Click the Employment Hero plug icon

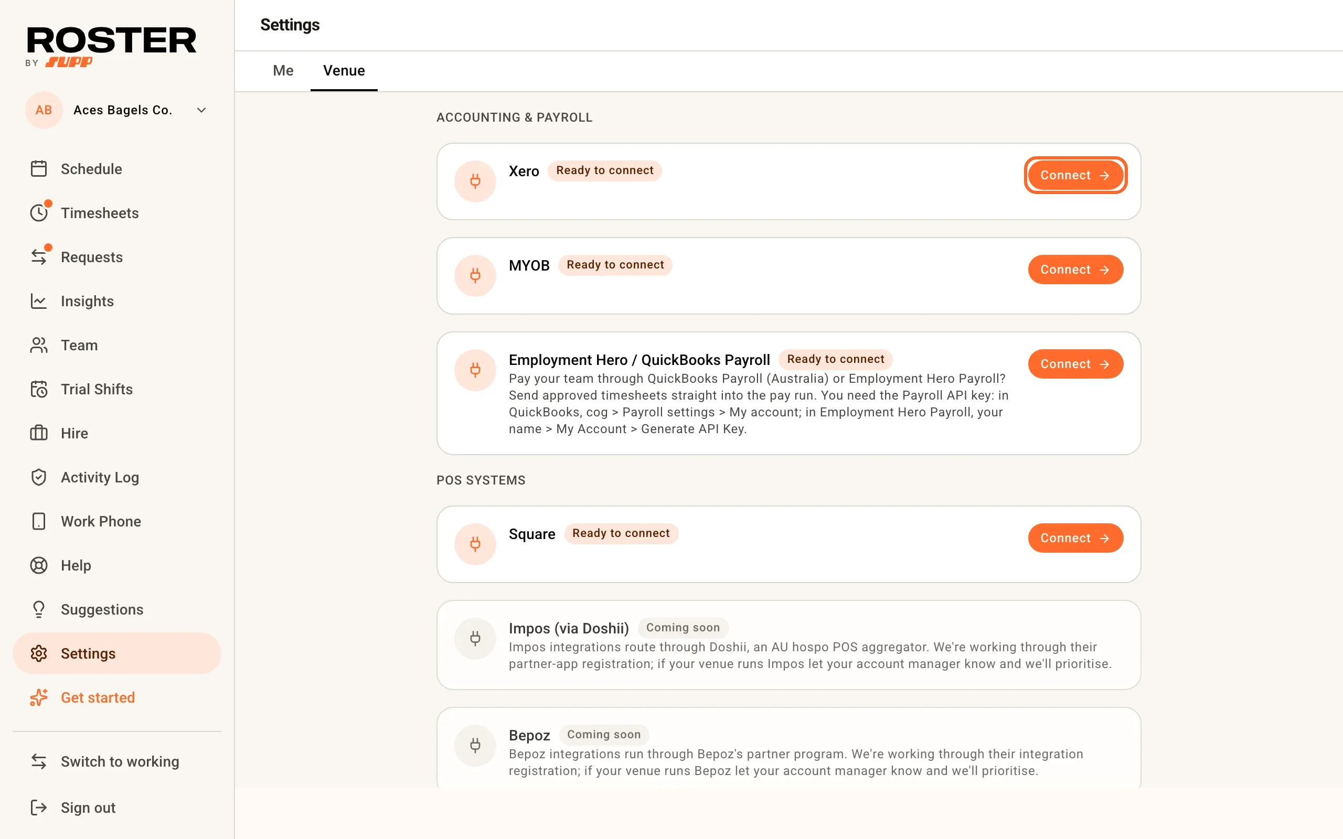tap(475, 370)
